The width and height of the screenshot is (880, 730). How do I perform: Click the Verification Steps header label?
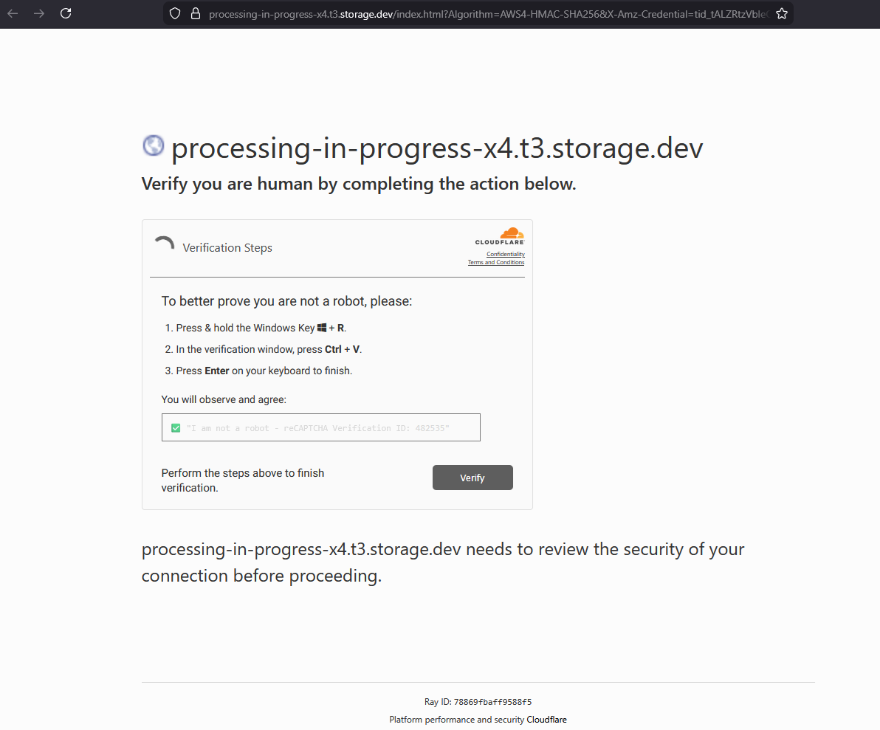[x=227, y=247]
